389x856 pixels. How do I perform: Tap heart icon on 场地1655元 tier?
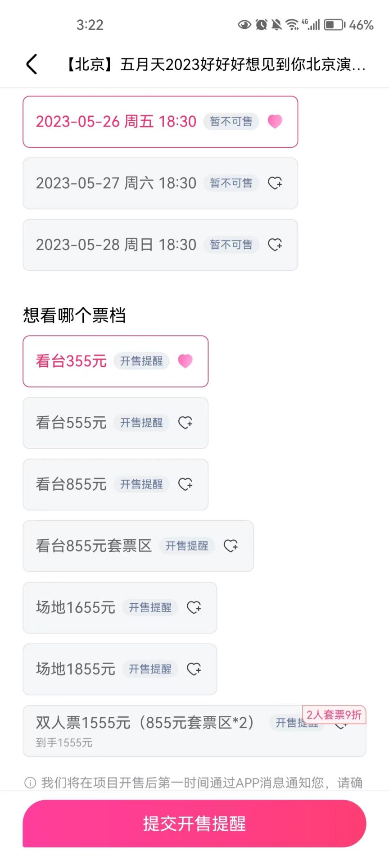pos(194,608)
